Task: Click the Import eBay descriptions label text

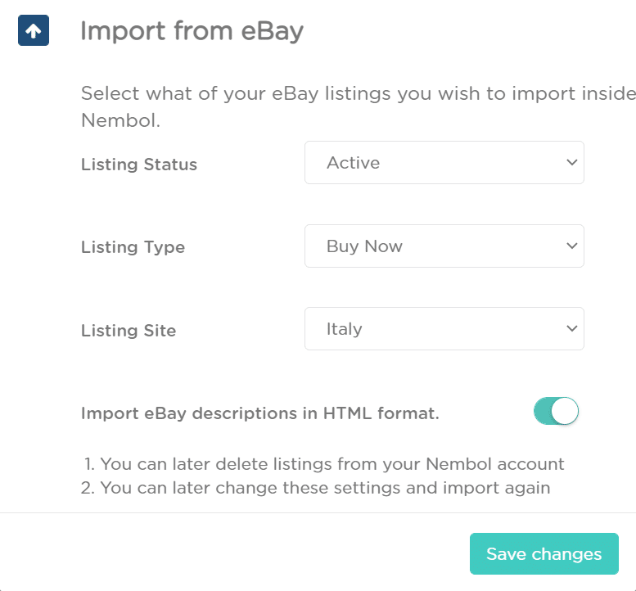Action: [260, 413]
